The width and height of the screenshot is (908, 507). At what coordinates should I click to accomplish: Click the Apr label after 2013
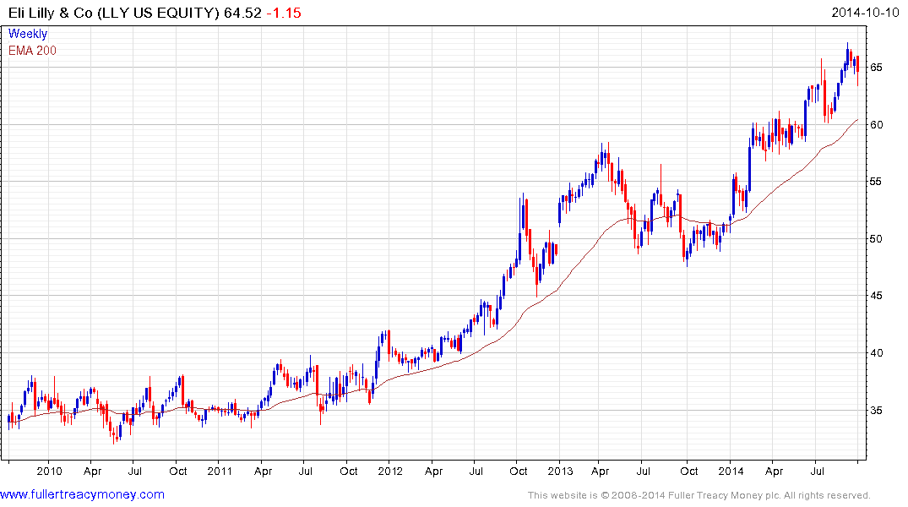(x=601, y=471)
